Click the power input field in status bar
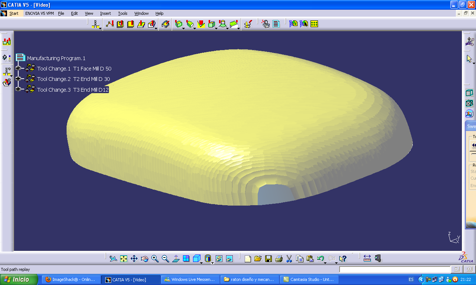This screenshot has height=285, width=476. (395, 269)
